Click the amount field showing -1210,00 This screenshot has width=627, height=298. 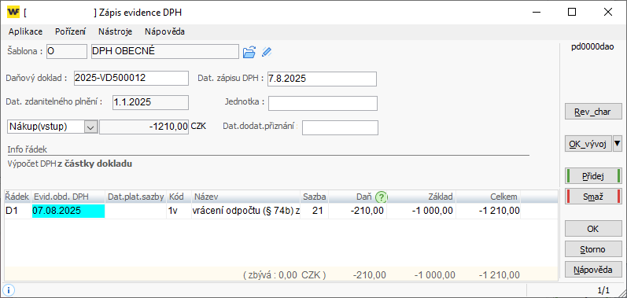click(x=144, y=127)
